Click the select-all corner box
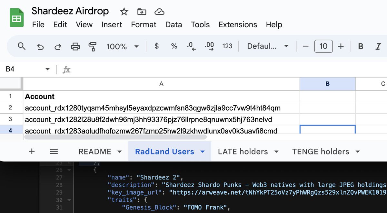This screenshot has width=387, height=213. [11, 84]
